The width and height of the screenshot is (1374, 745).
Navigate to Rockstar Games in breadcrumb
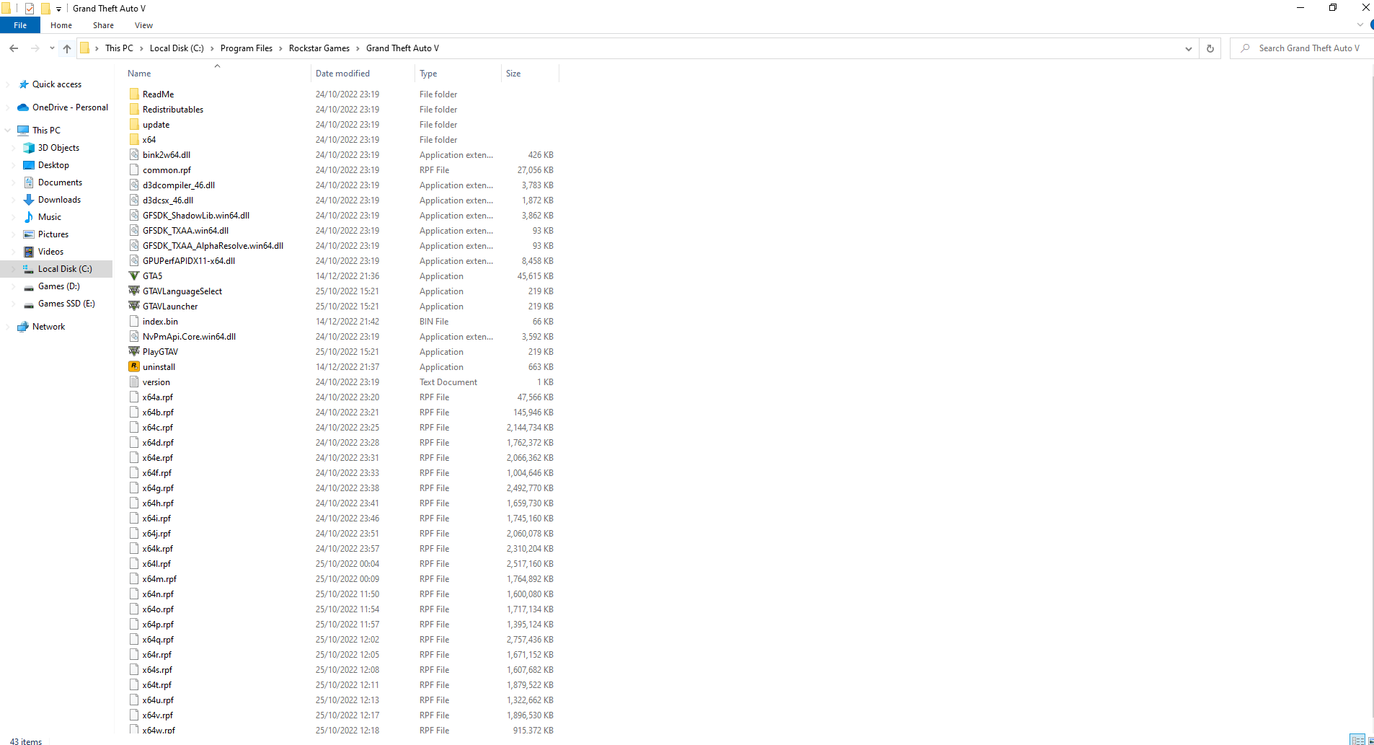319,48
